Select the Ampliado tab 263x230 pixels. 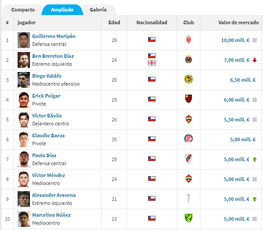62,10
